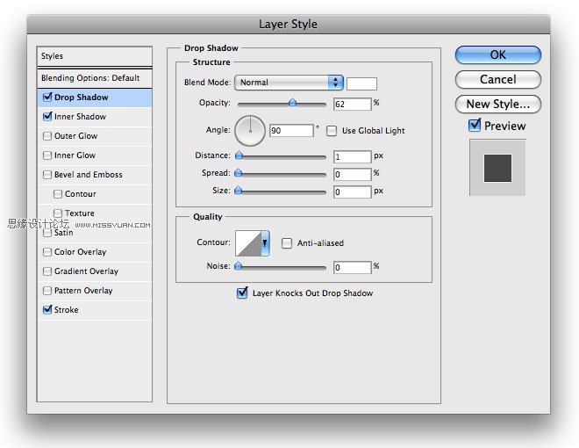Click the Contour curve thumbnail
Screen dimensions: 579x448
click(x=248, y=243)
